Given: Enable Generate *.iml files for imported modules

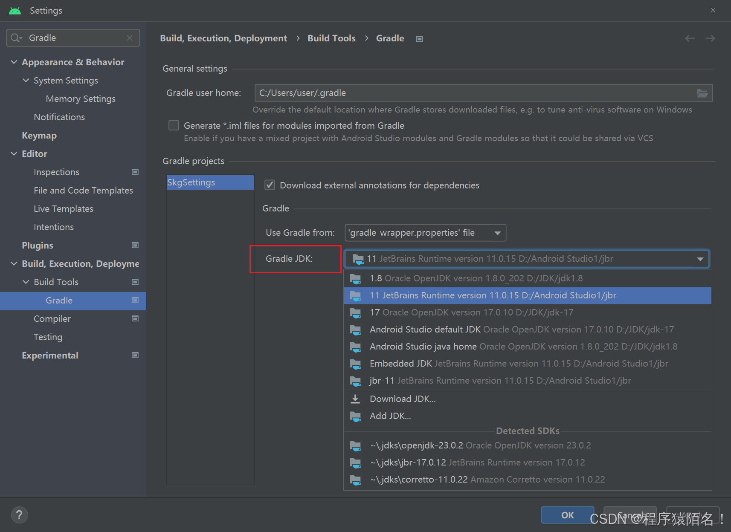Looking at the screenshot, I should tap(174, 125).
